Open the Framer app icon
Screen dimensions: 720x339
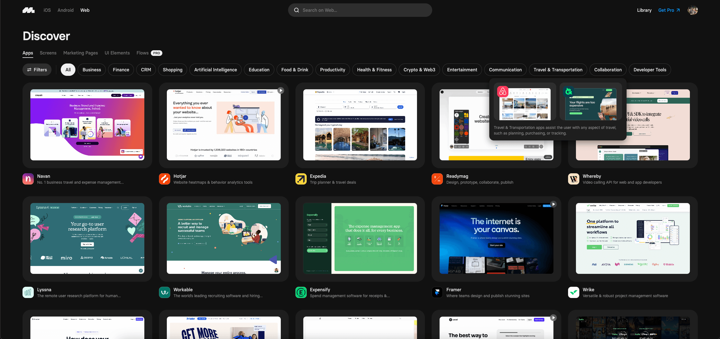tap(437, 292)
